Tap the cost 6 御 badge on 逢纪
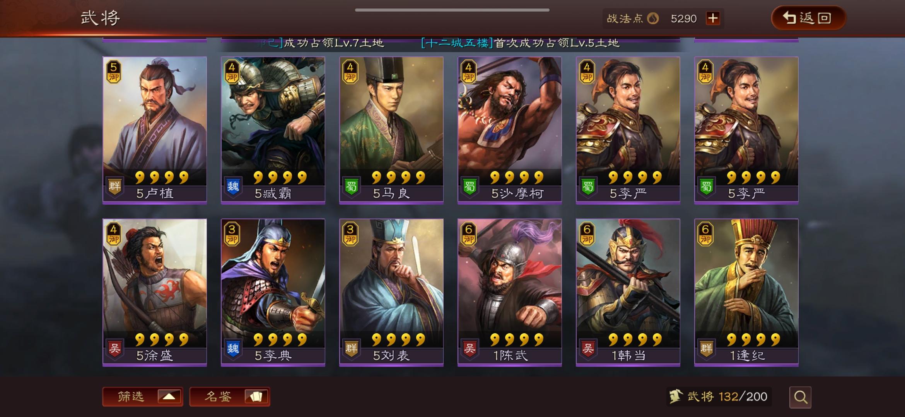 pos(705,234)
